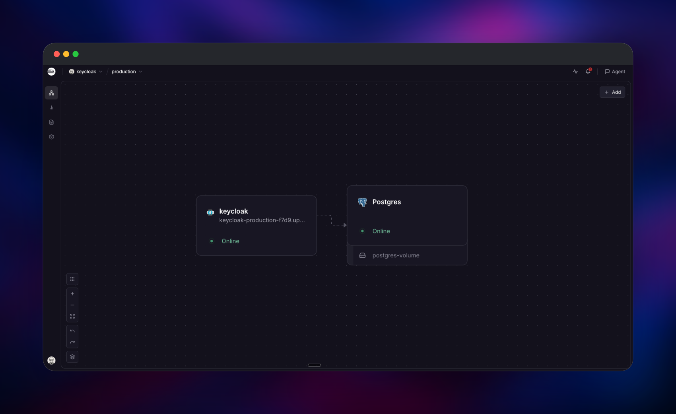Open the production environment dropdown

tap(126, 72)
